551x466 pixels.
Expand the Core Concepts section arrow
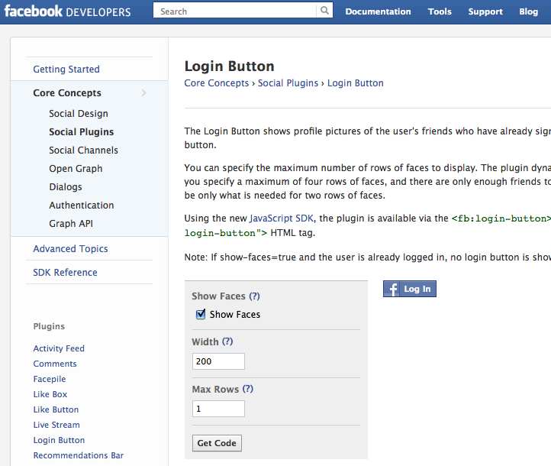click(143, 93)
